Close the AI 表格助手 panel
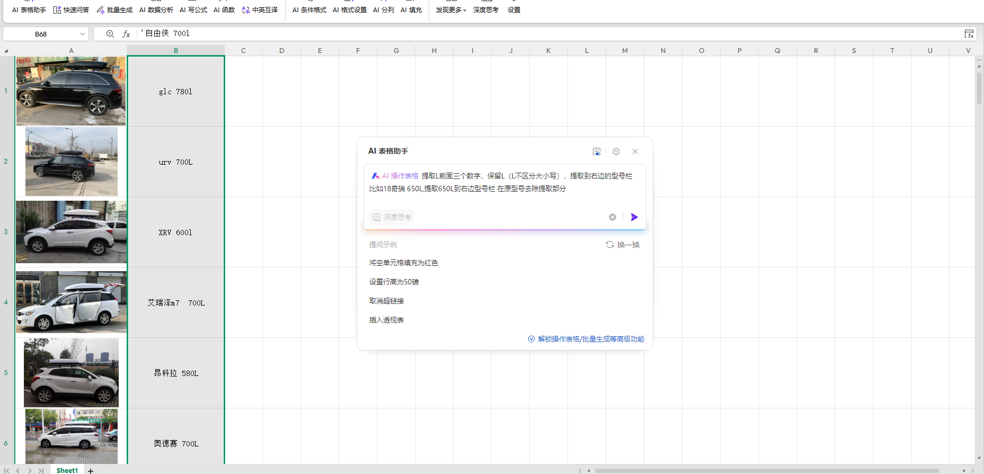984x474 pixels. coord(635,151)
